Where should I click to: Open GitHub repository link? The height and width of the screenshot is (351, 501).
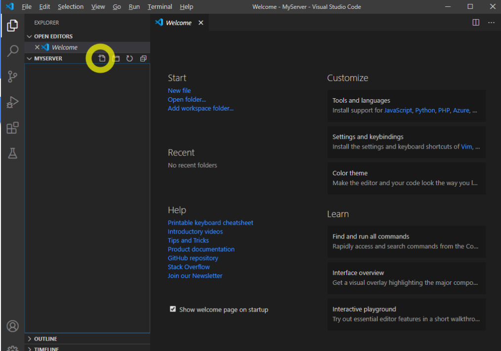click(193, 258)
